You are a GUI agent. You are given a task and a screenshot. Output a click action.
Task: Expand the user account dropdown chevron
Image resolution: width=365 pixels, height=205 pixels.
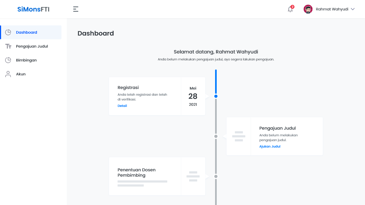[x=353, y=9]
